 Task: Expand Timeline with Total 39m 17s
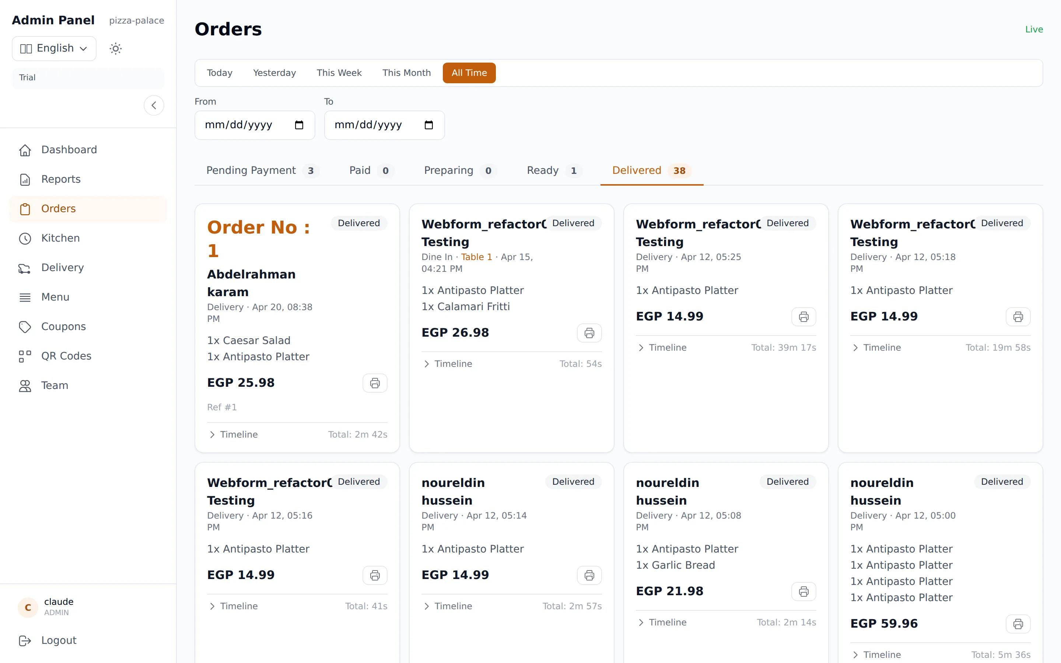[x=662, y=348]
